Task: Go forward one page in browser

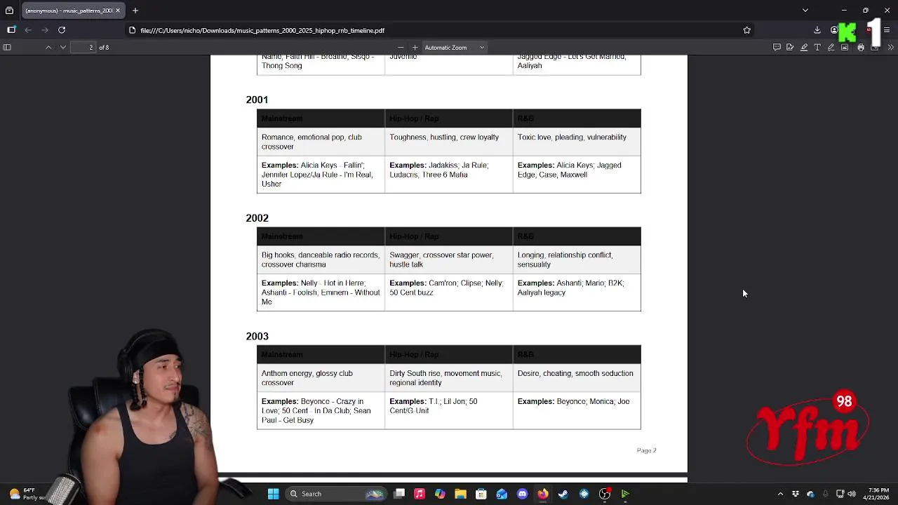Action: pos(45,30)
